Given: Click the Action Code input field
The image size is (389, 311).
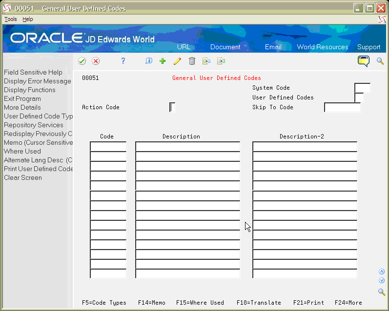Looking at the screenshot, I should (172, 107).
